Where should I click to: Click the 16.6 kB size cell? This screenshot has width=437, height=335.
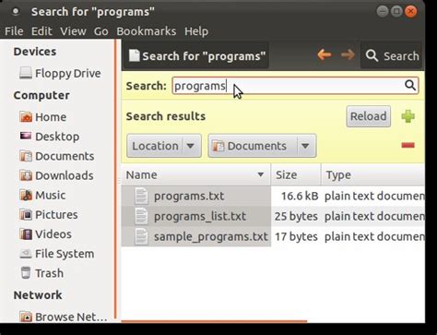(x=300, y=196)
